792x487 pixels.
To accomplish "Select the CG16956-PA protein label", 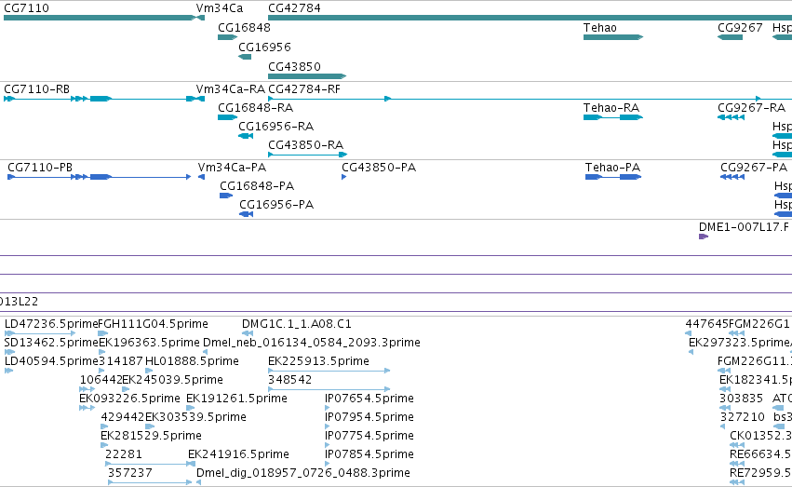I will 276,205.
